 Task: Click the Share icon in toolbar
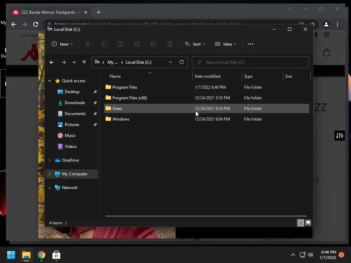(x=154, y=44)
